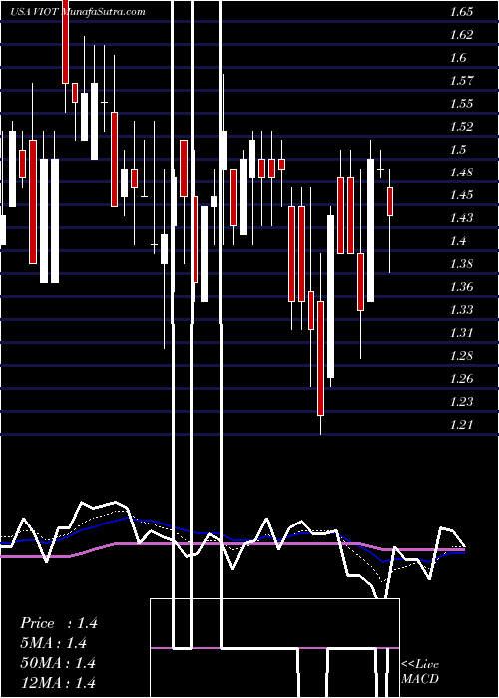Click the USA VIOT MunafaSutra.com title text

(78, 12)
